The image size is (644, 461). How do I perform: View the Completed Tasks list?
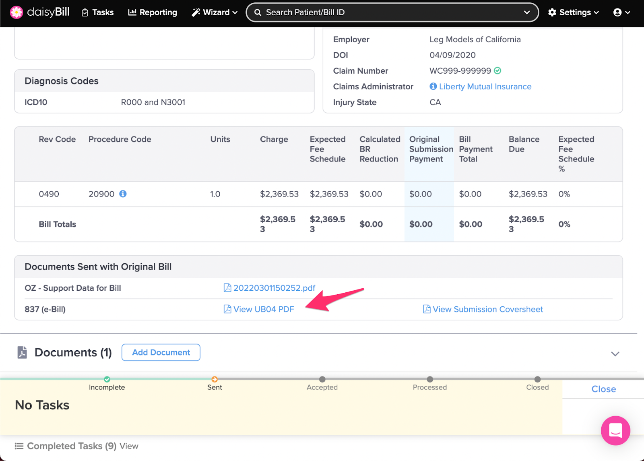[x=128, y=446]
